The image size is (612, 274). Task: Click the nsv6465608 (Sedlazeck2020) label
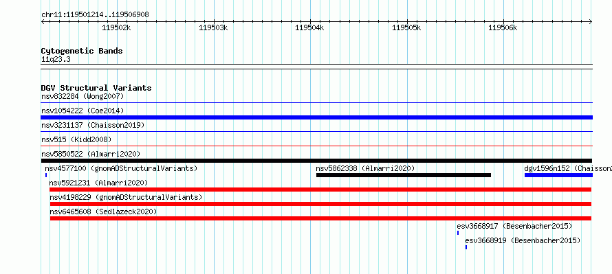click(x=103, y=212)
